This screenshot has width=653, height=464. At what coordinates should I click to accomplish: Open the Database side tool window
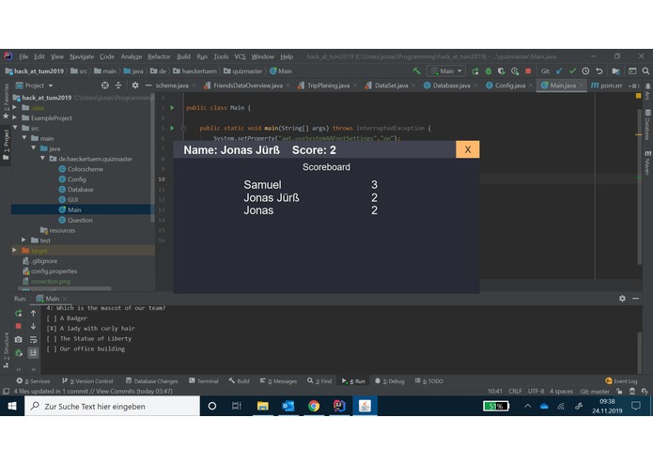[x=647, y=125]
